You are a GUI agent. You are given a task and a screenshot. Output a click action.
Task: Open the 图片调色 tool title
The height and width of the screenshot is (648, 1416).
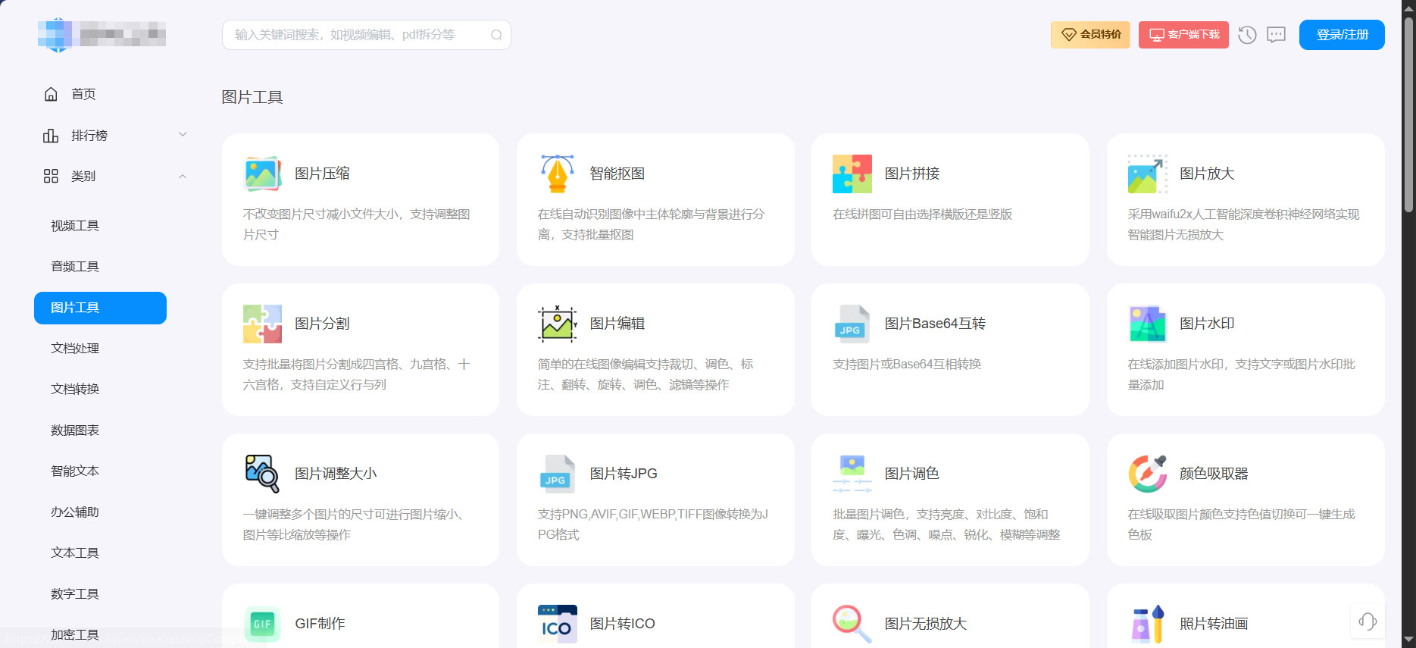coord(912,474)
